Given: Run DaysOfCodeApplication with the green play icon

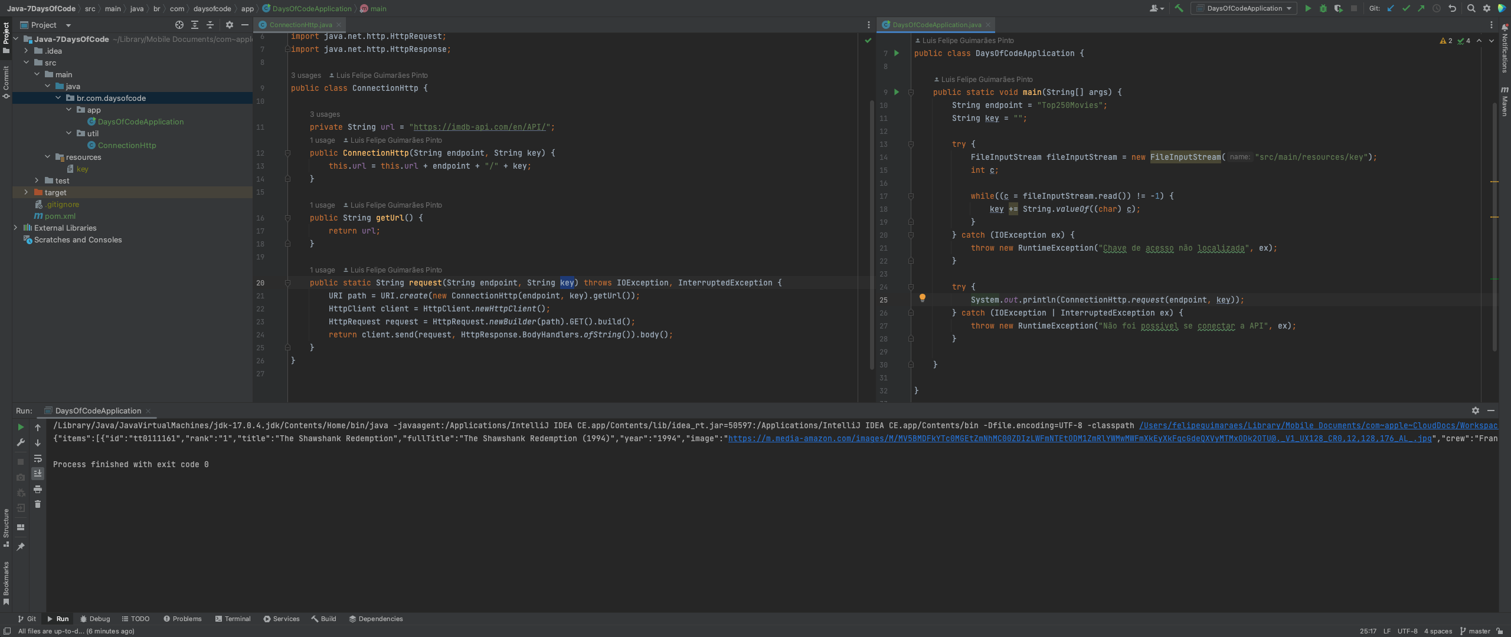Looking at the screenshot, I should (x=1308, y=8).
